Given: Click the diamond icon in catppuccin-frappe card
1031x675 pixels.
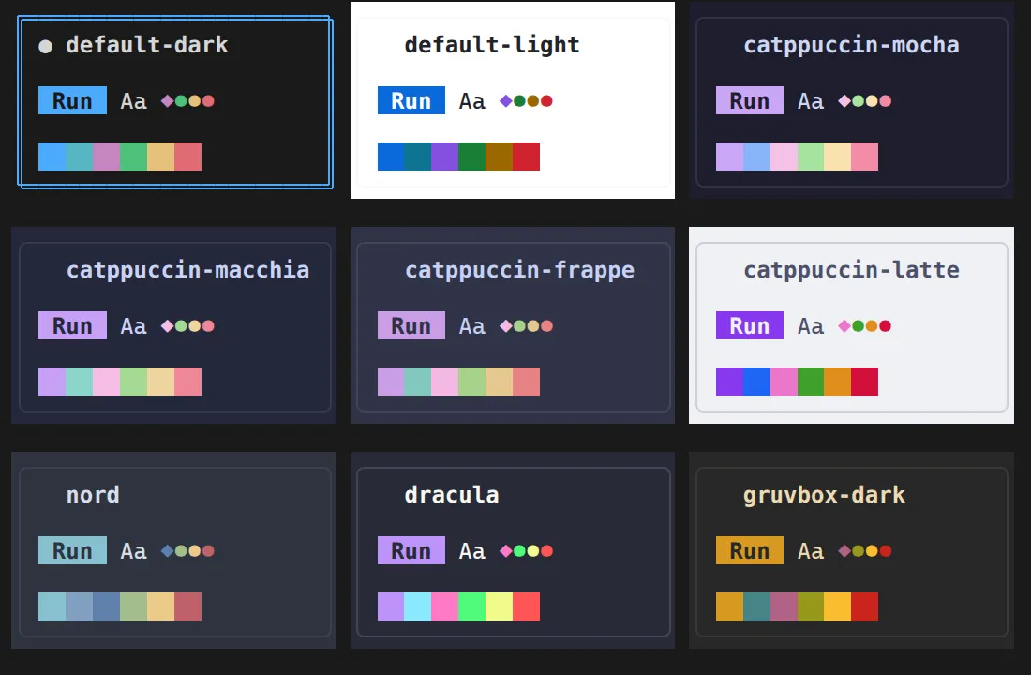Looking at the screenshot, I should (x=505, y=325).
